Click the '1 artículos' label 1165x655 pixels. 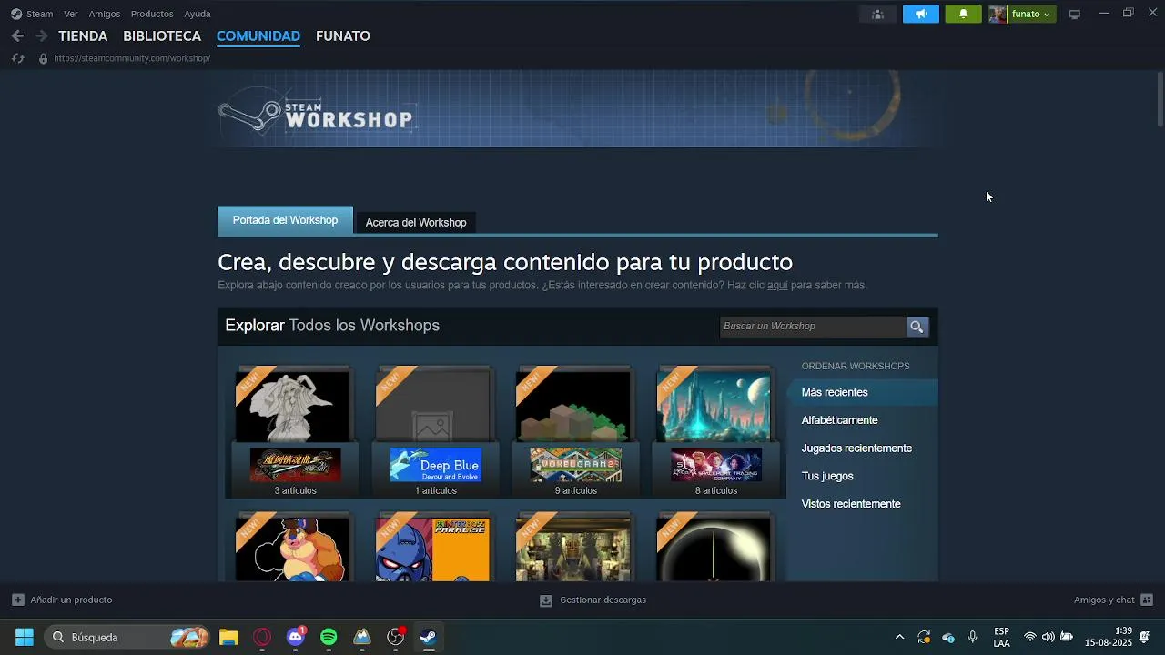436,490
